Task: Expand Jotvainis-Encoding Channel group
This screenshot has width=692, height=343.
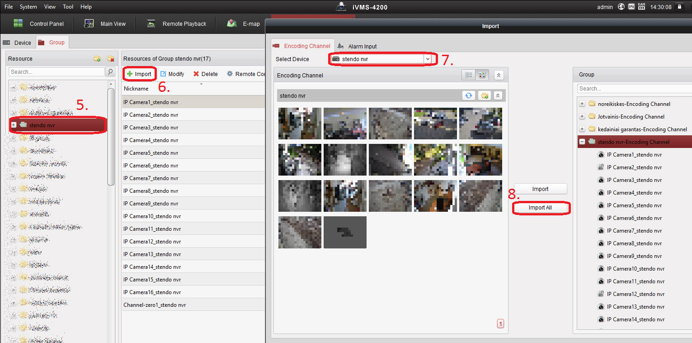Action: click(582, 117)
